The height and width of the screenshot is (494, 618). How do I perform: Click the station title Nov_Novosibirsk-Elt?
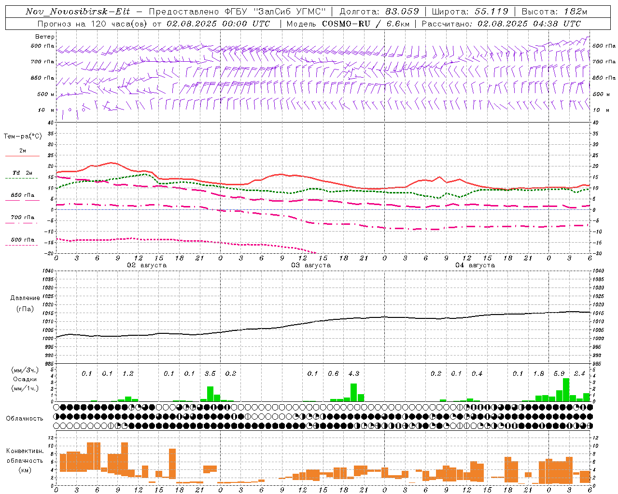point(78,12)
